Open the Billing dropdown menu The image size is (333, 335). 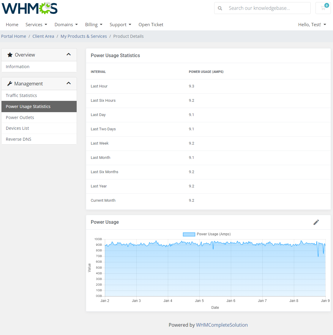(94, 25)
